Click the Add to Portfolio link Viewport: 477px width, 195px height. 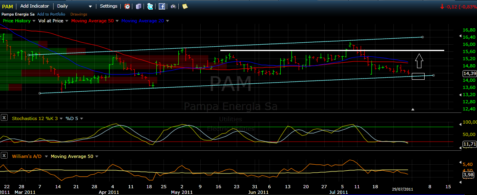[x=51, y=14]
